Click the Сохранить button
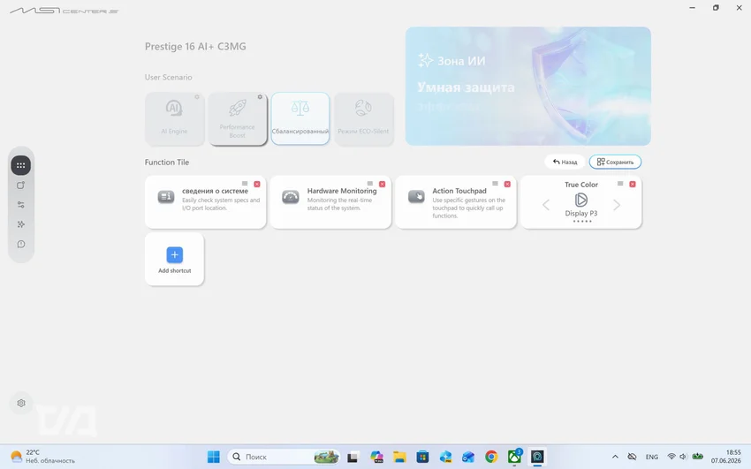The height and width of the screenshot is (469, 751). [615, 162]
